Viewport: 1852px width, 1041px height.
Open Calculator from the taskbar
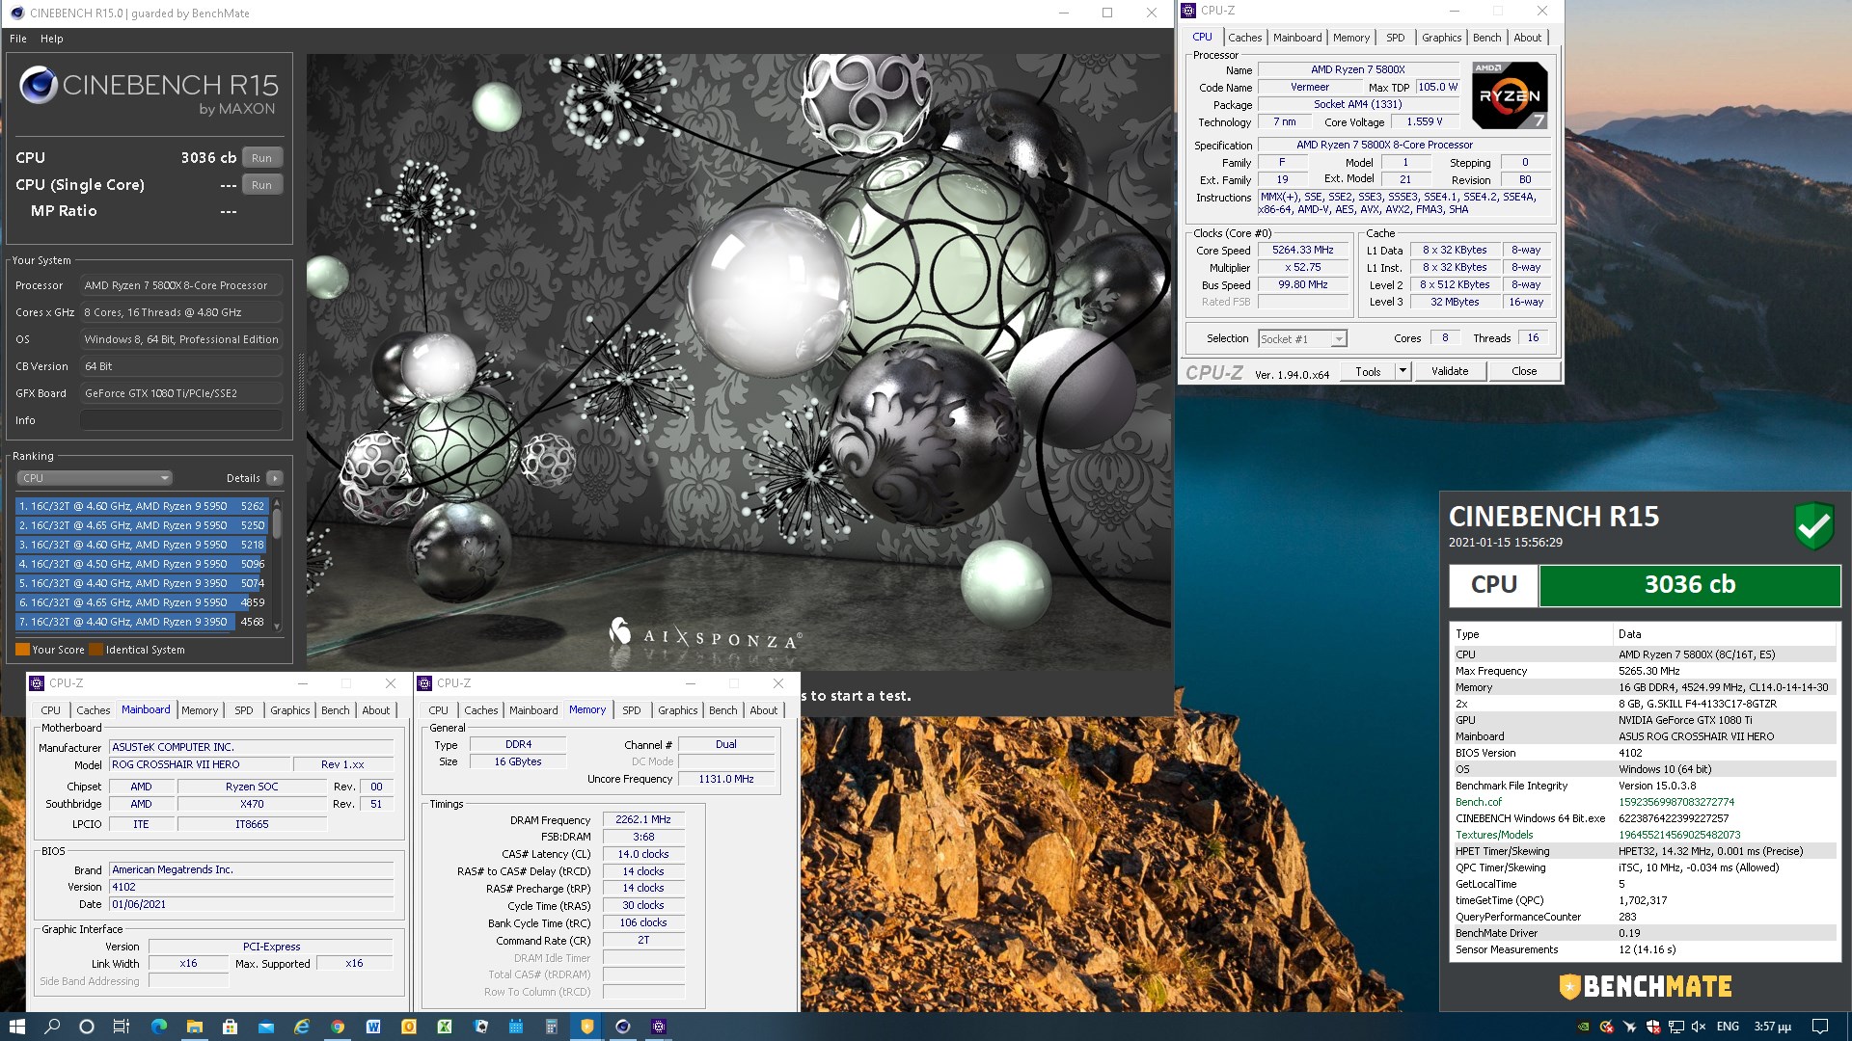point(552,1027)
